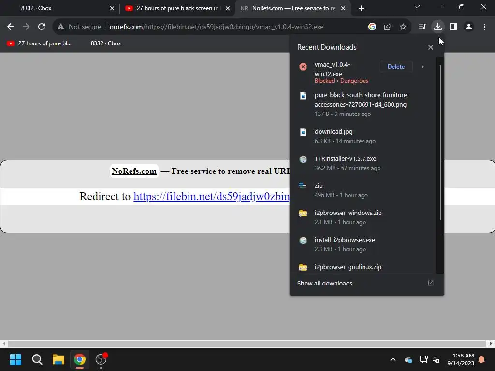Open downloads page via external-link icon
Screen dimensions: 495x371
click(x=431, y=283)
